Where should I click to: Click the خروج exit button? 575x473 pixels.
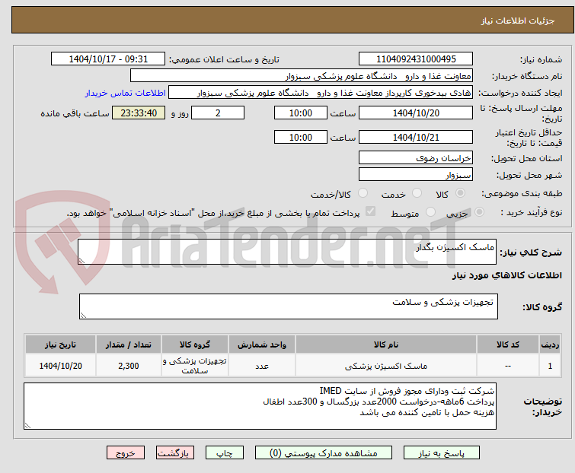tap(126, 453)
